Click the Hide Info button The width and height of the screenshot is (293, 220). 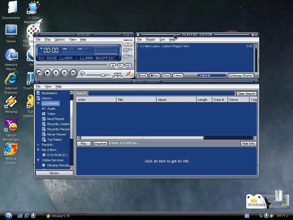click(248, 144)
